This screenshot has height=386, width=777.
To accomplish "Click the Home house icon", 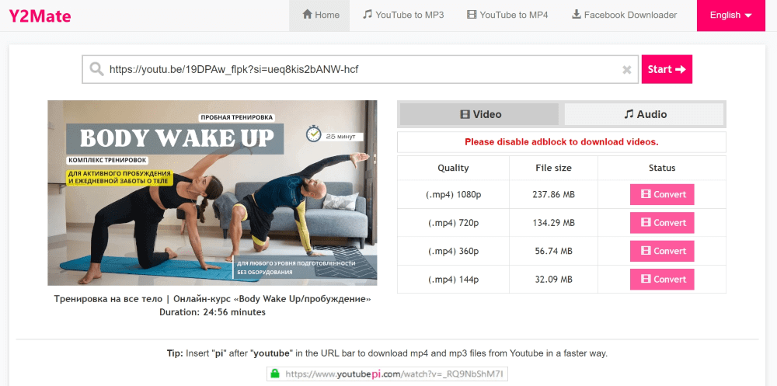I will [x=307, y=15].
